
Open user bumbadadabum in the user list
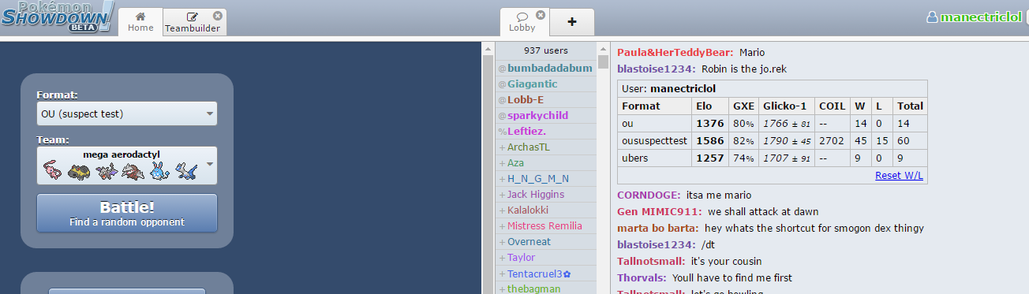pos(546,69)
